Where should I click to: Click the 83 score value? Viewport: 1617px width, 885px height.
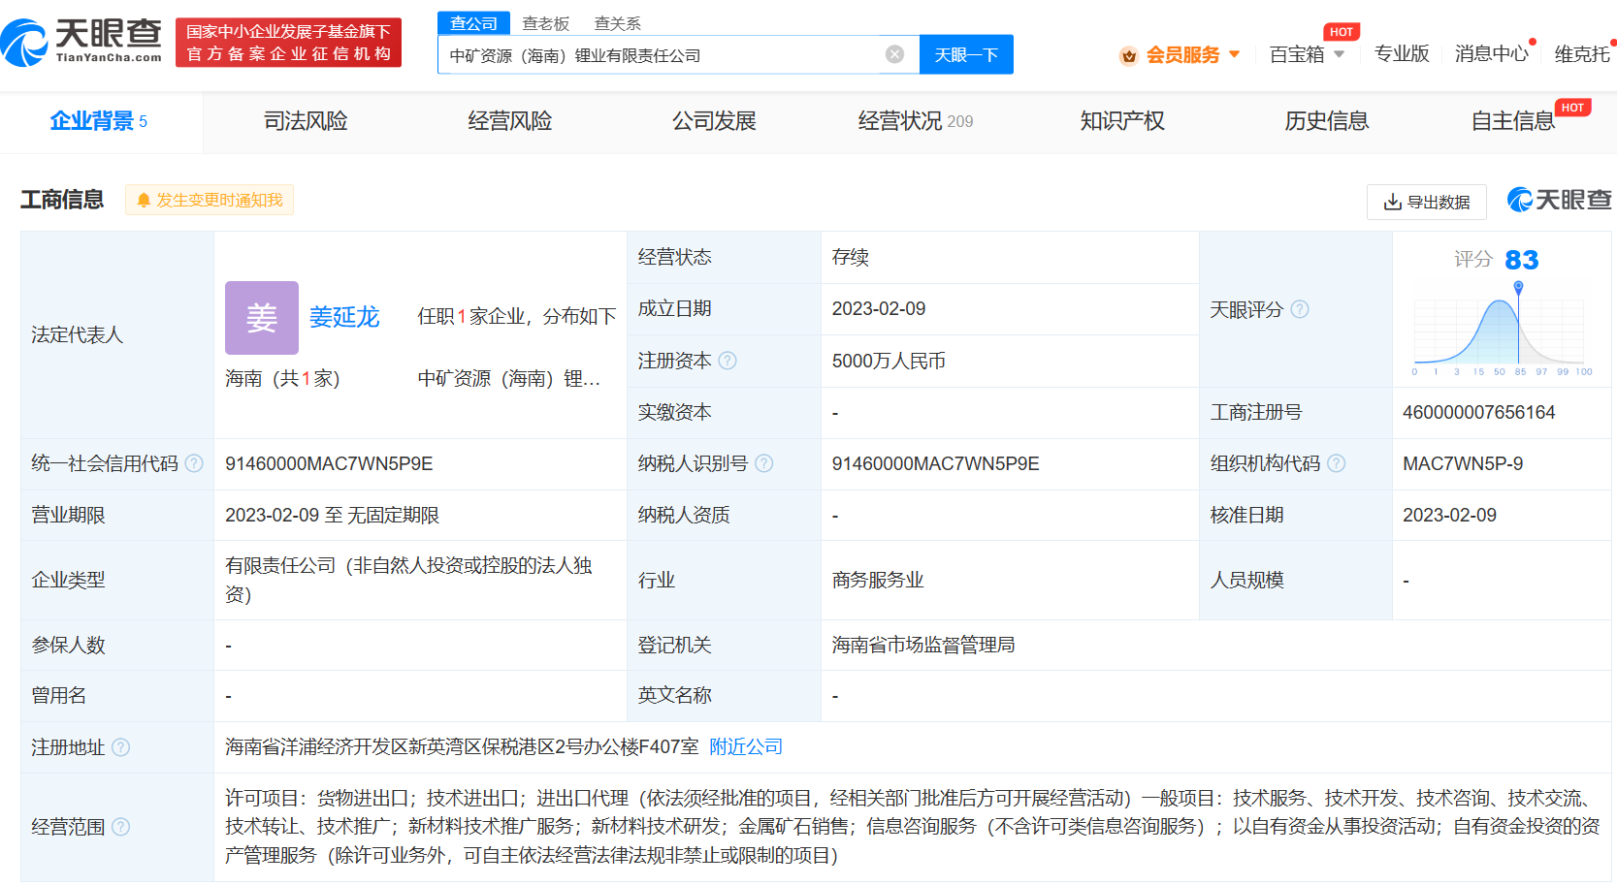(1521, 260)
